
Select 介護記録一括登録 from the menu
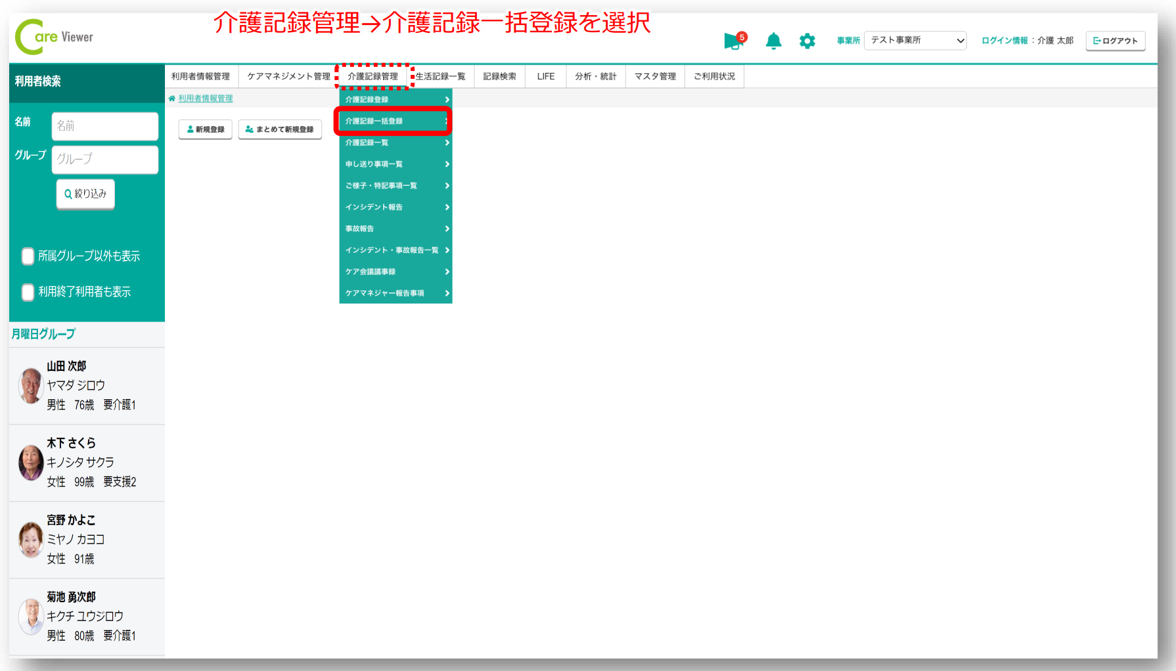[x=393, y=121]
